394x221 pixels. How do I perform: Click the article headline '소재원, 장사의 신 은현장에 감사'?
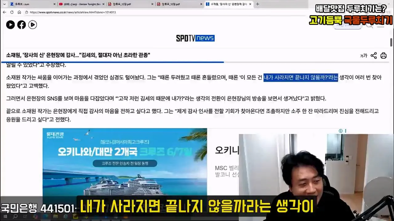coord(78,55)
